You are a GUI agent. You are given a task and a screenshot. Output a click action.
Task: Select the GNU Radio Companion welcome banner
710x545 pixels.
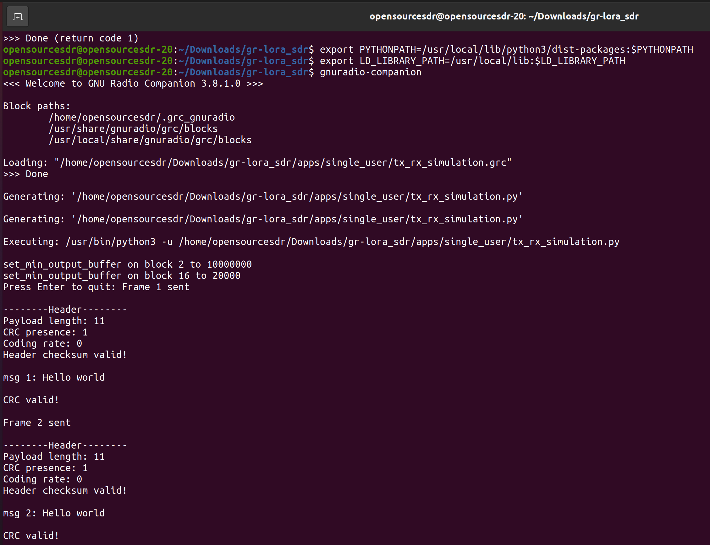[132, 83]
